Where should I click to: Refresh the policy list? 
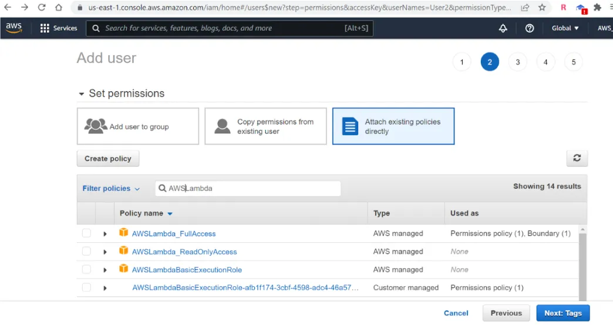577,158
